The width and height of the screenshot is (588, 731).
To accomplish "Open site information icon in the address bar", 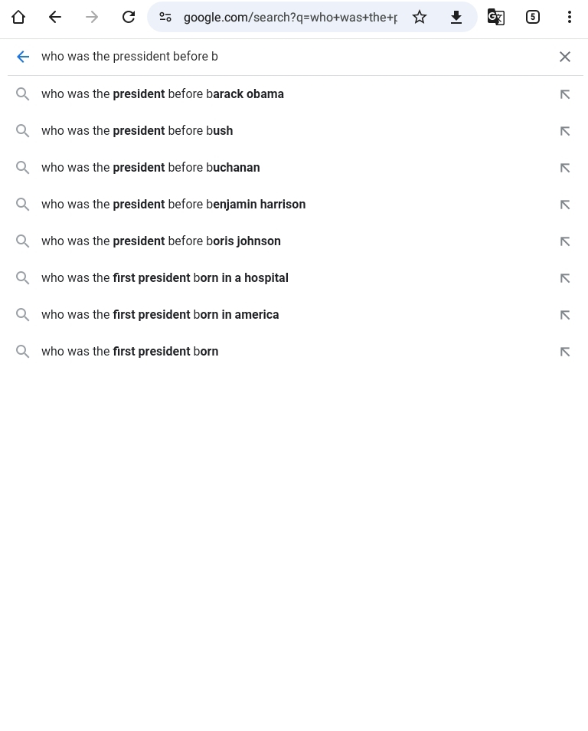I will (165, 17).
